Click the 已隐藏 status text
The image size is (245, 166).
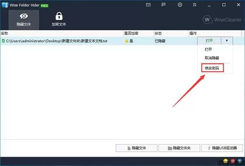(160, 41)
